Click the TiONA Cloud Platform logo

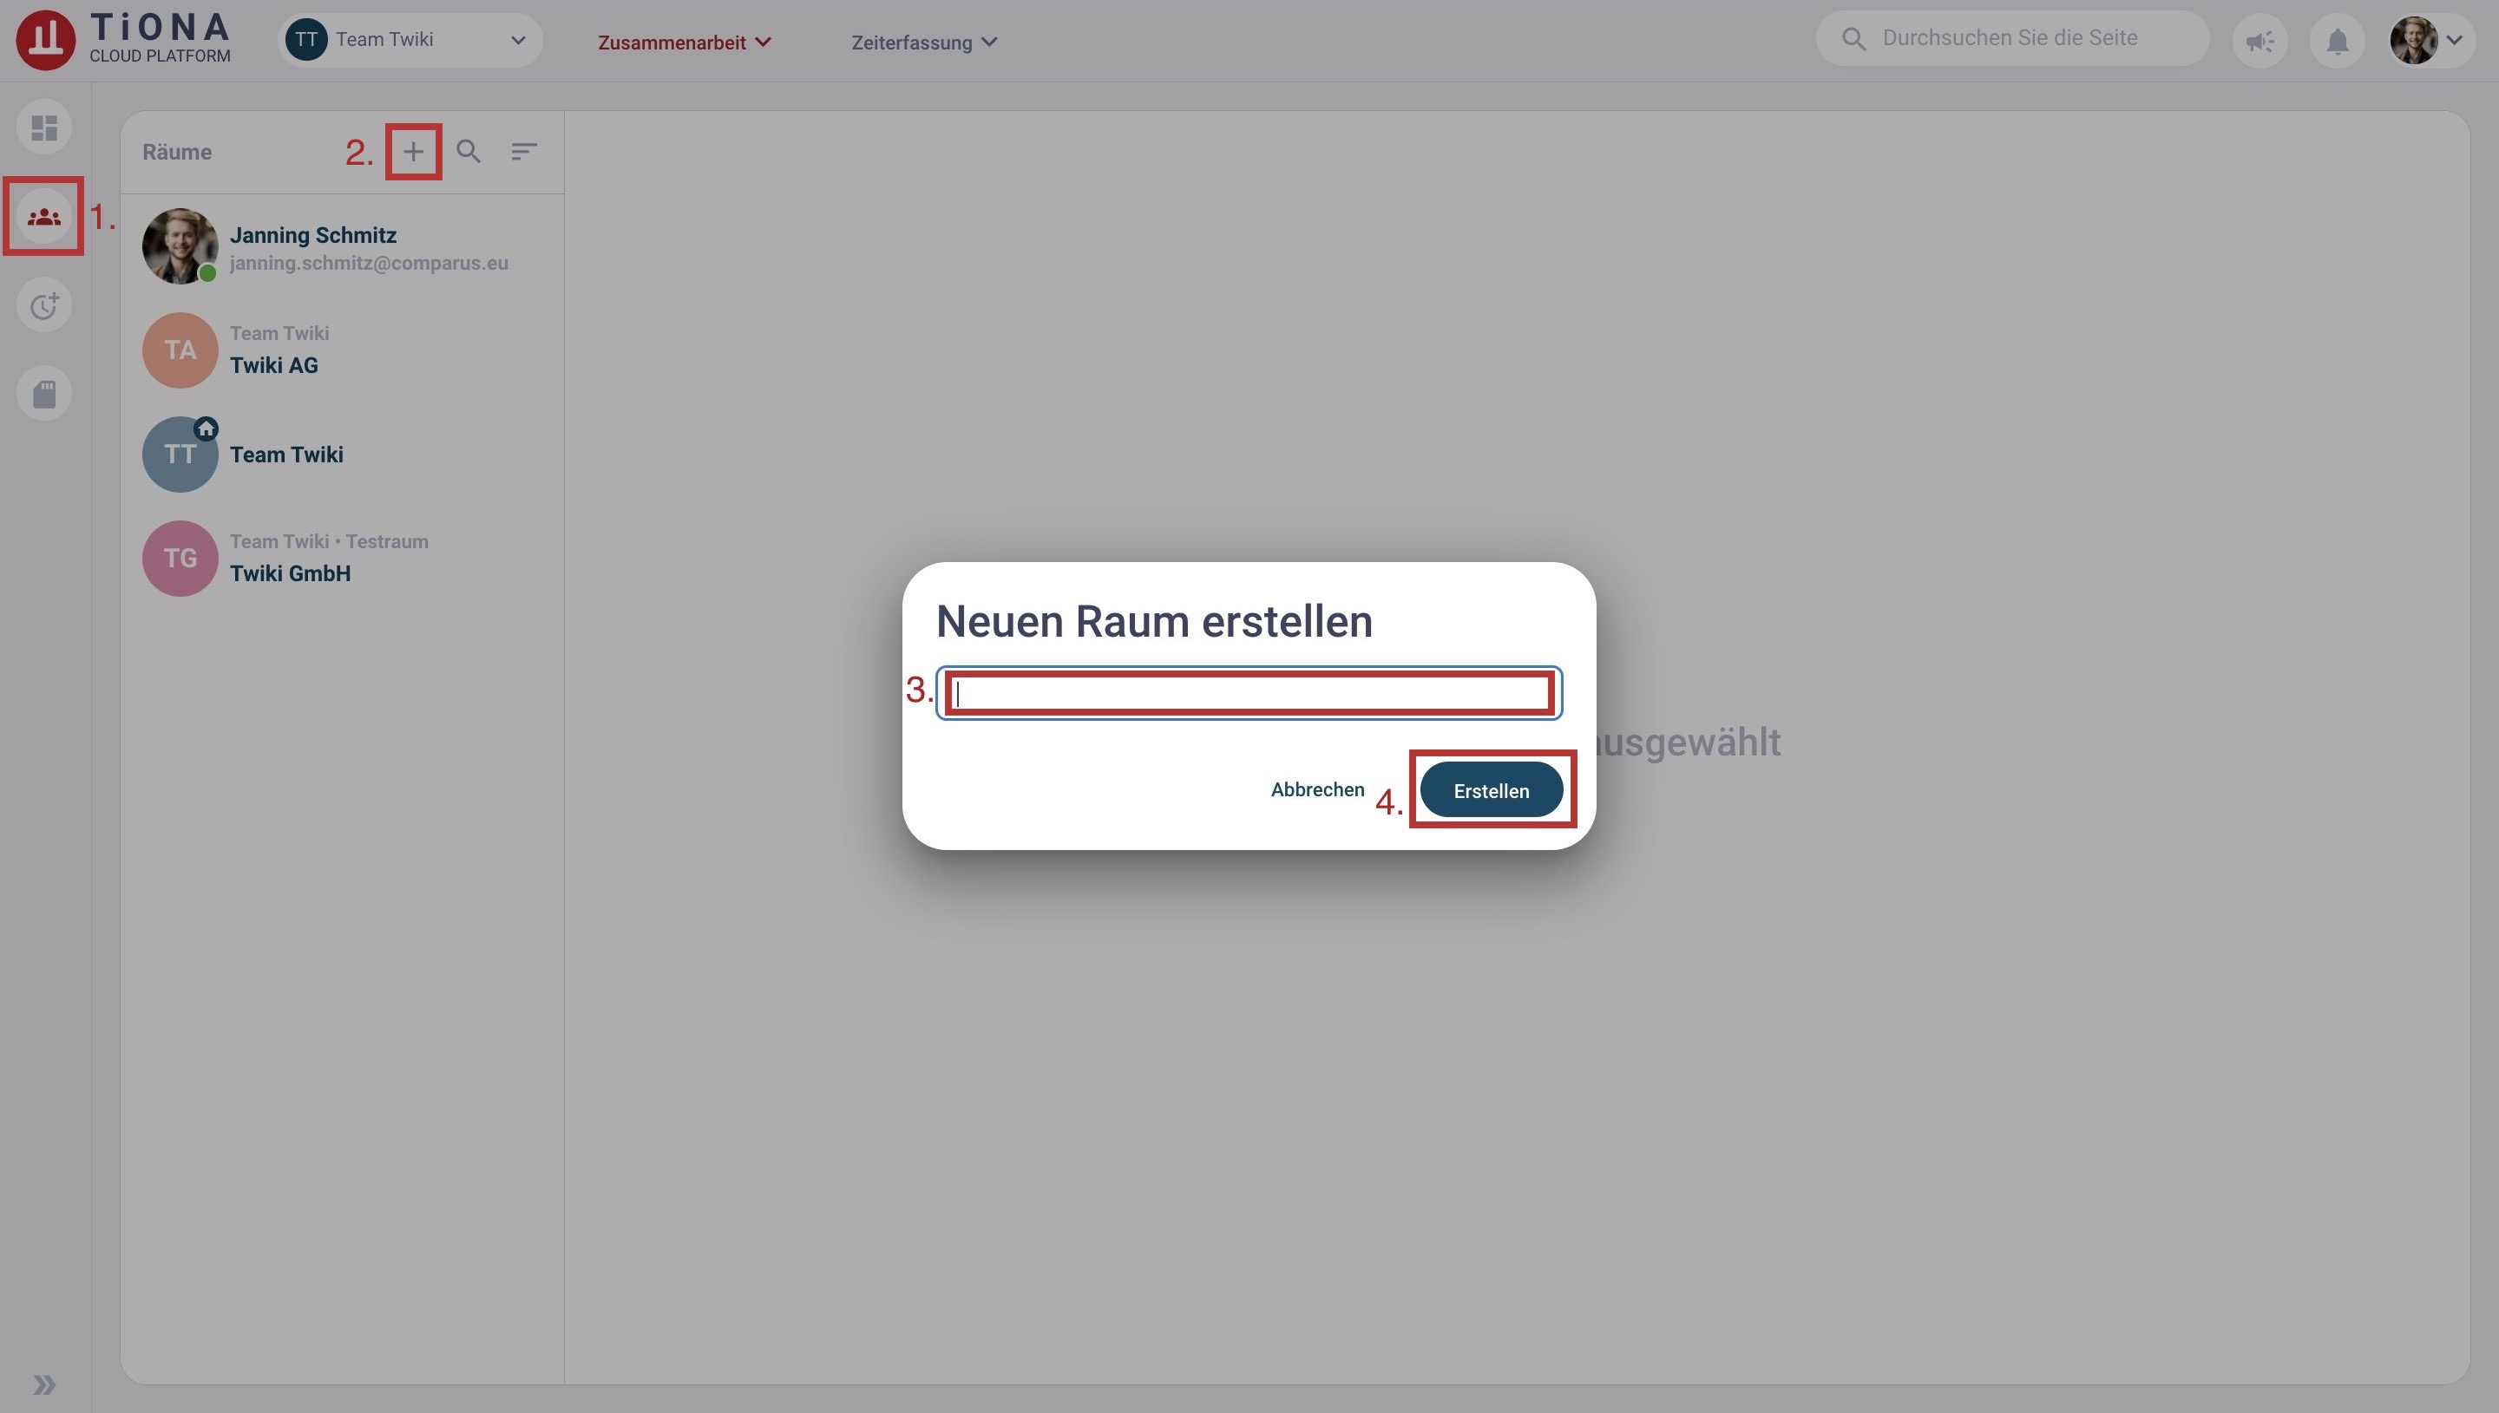coord(123,40)
